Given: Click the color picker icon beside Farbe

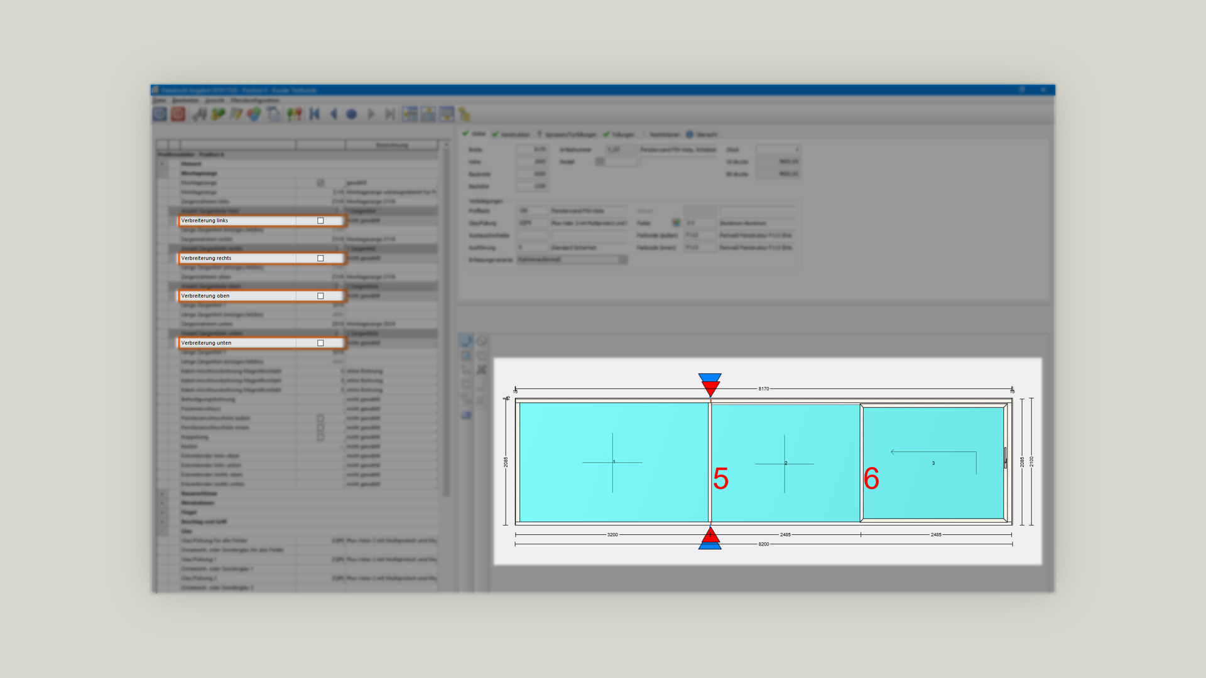Looking at the screenshot, I should [x=676, y=223].
